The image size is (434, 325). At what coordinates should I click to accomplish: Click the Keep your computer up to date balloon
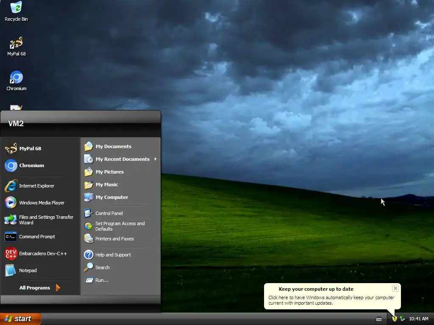[332, 296]
